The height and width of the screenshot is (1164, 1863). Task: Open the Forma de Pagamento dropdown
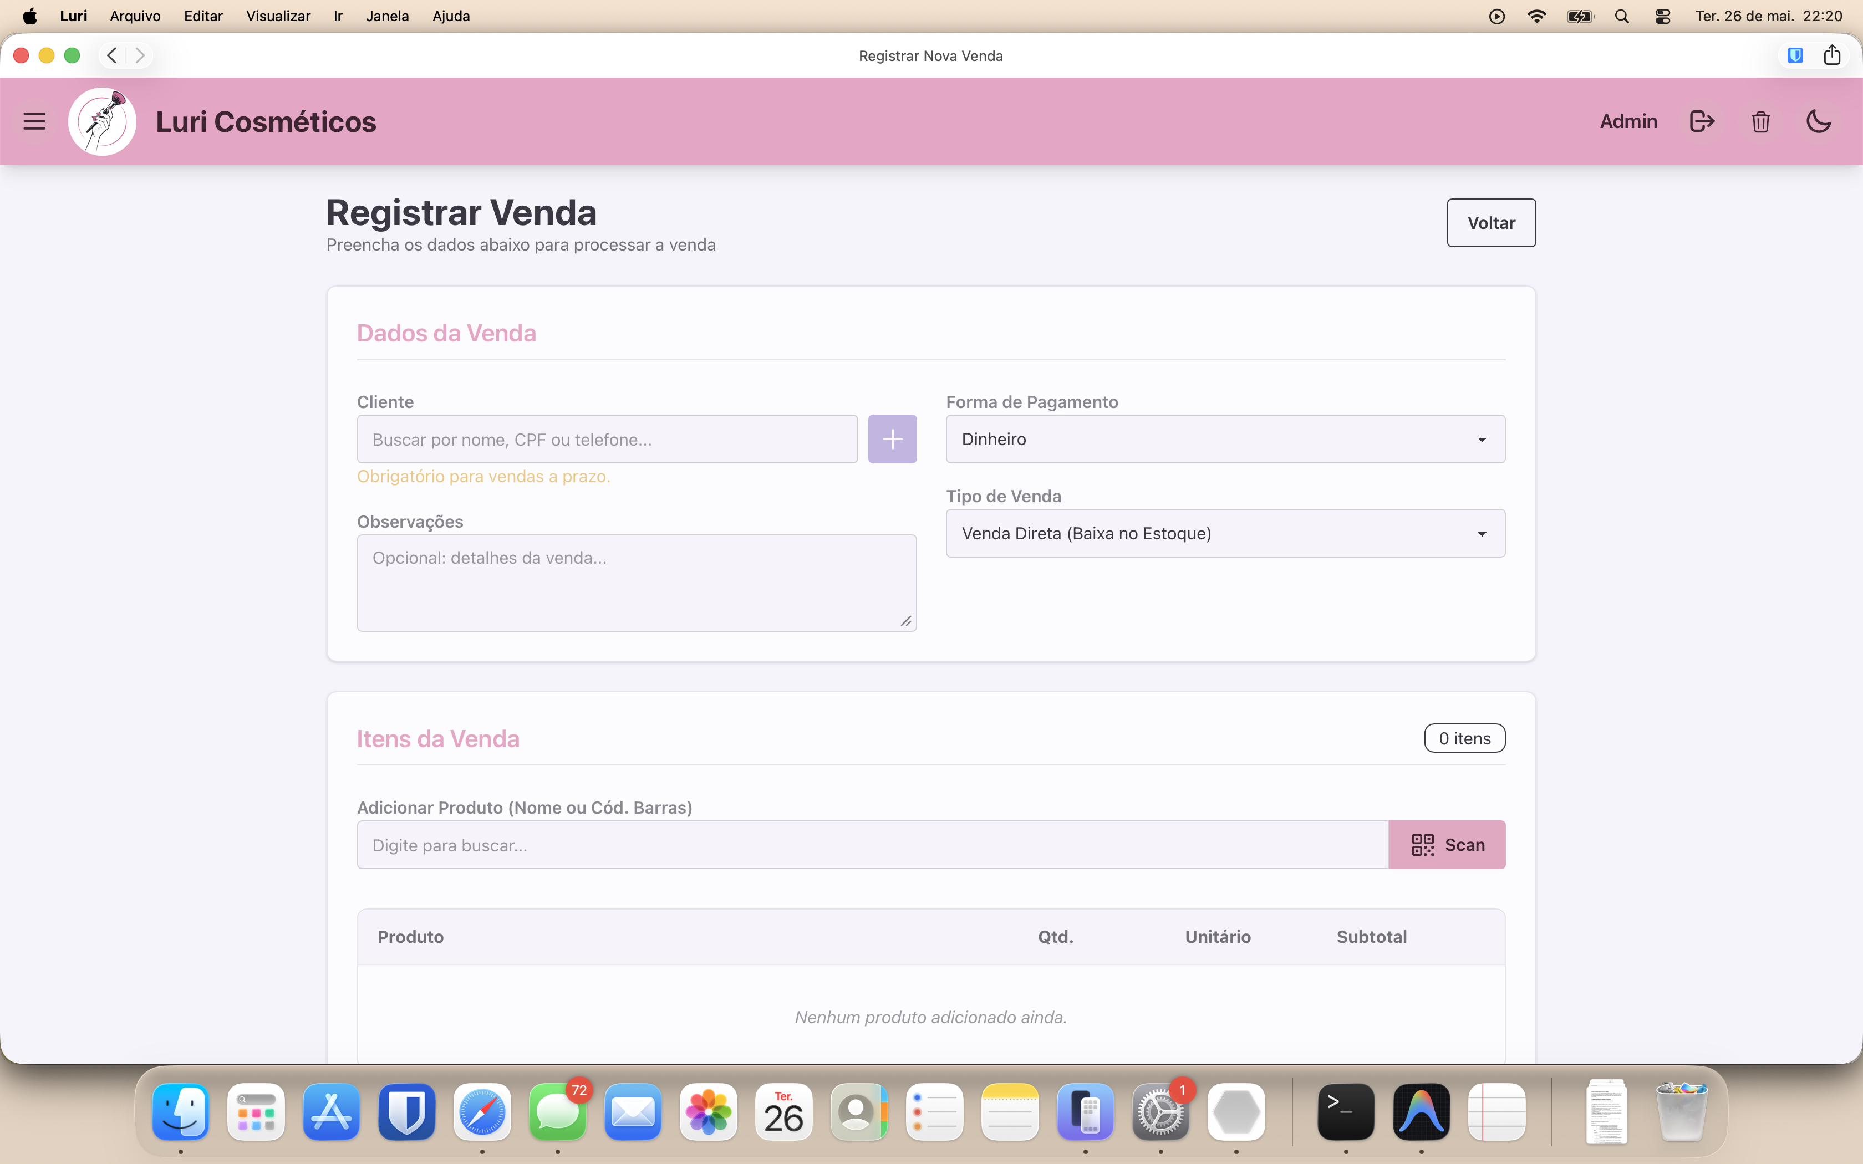coord(1225,439)
